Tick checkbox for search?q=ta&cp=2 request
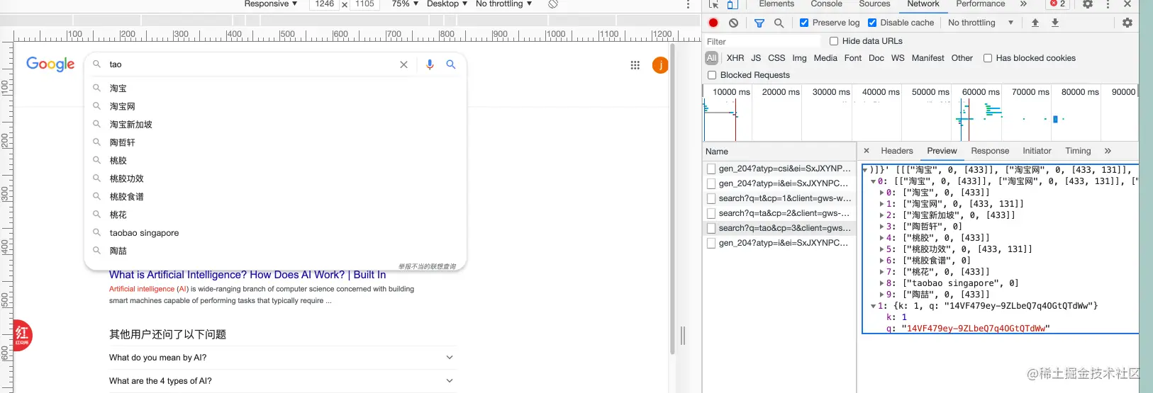This screenshot has width=1153, height=393. tap(711, 213)
